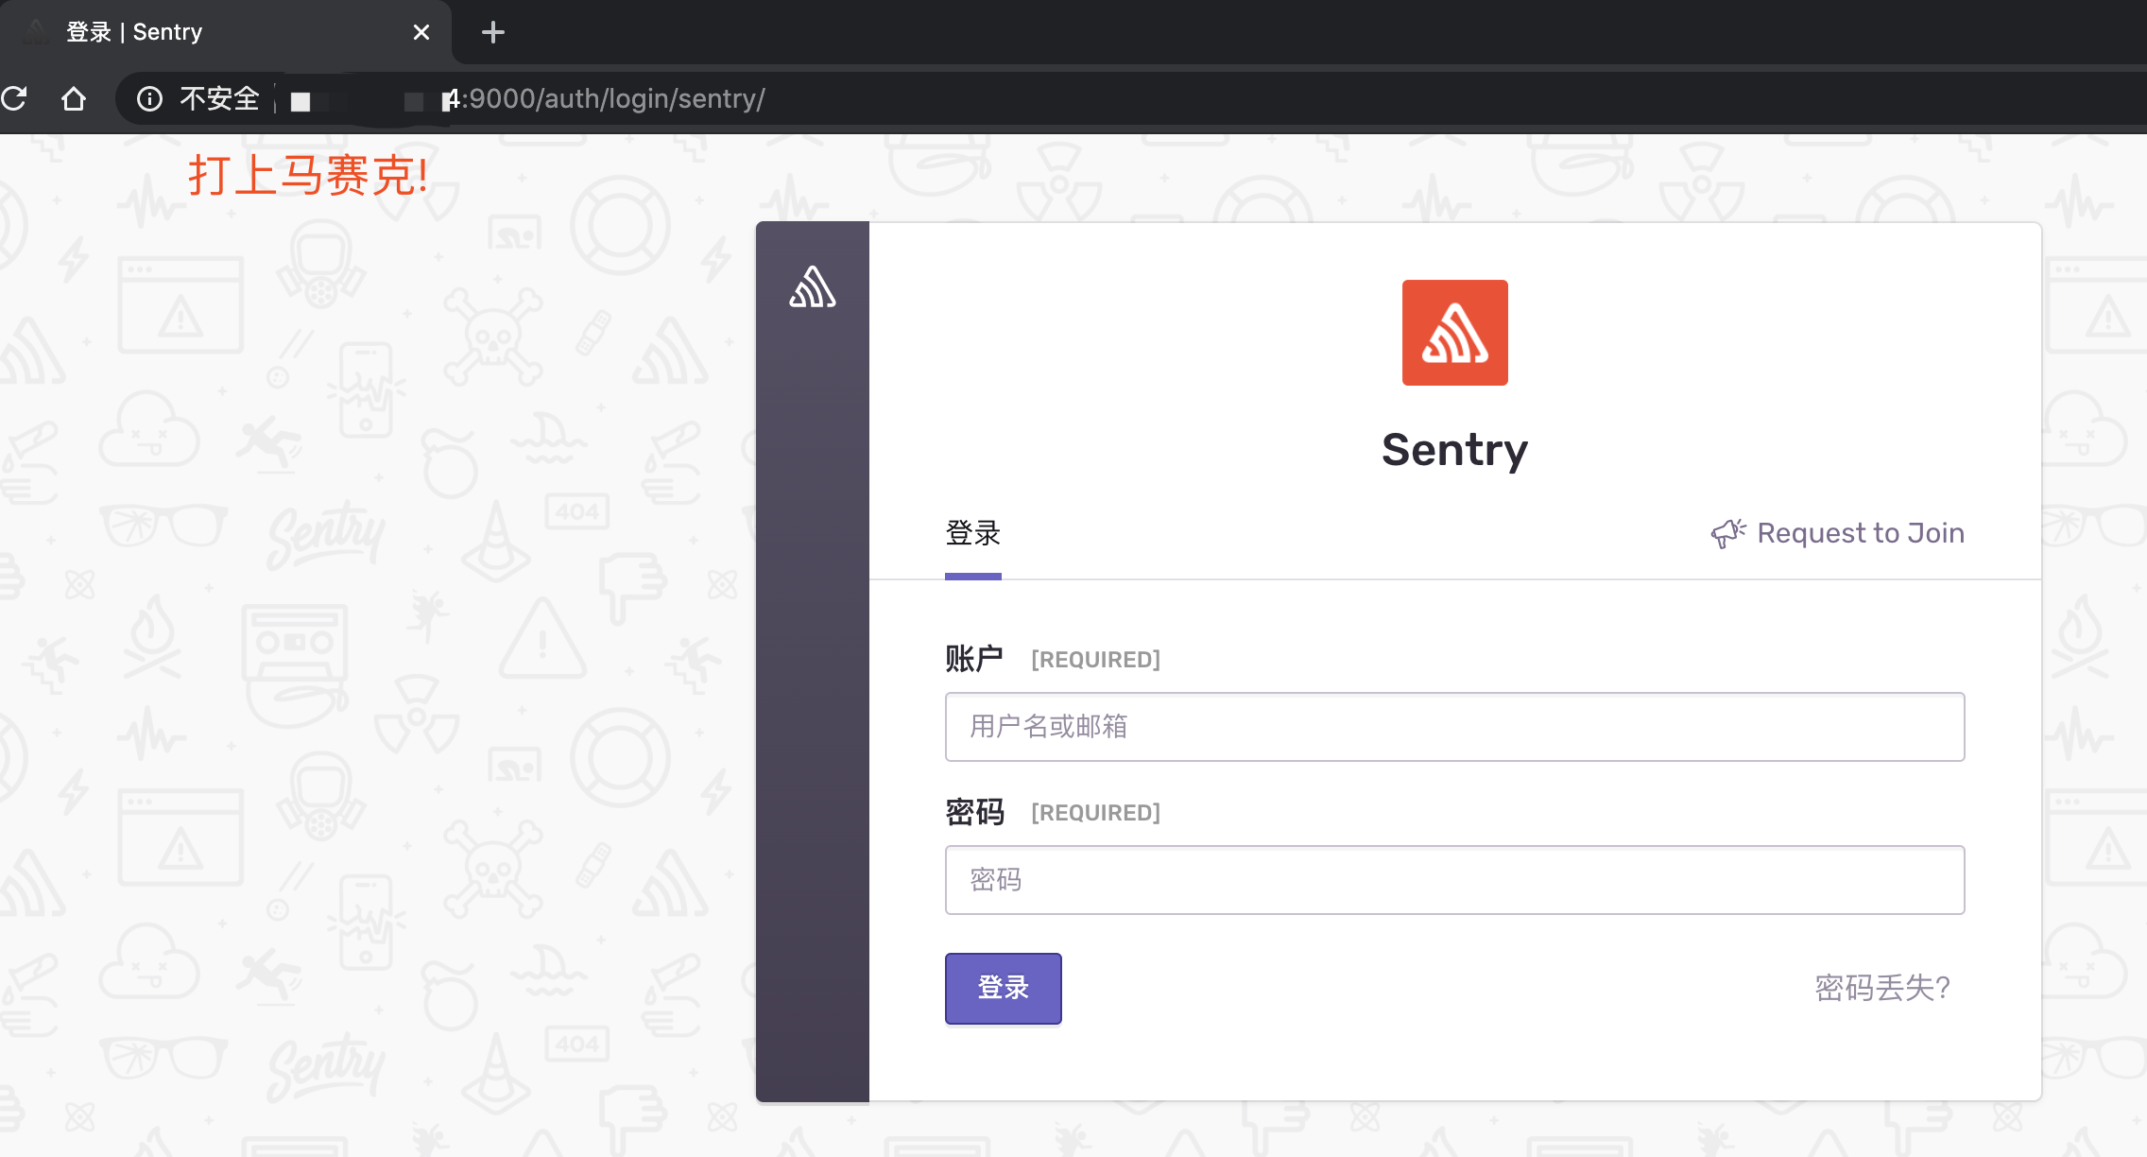Click the megaphone icon by Request to Join

coord(1728,533)
